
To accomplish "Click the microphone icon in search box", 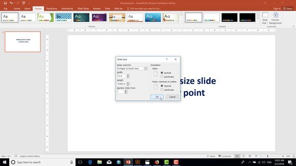I will (x=72, y=162).
